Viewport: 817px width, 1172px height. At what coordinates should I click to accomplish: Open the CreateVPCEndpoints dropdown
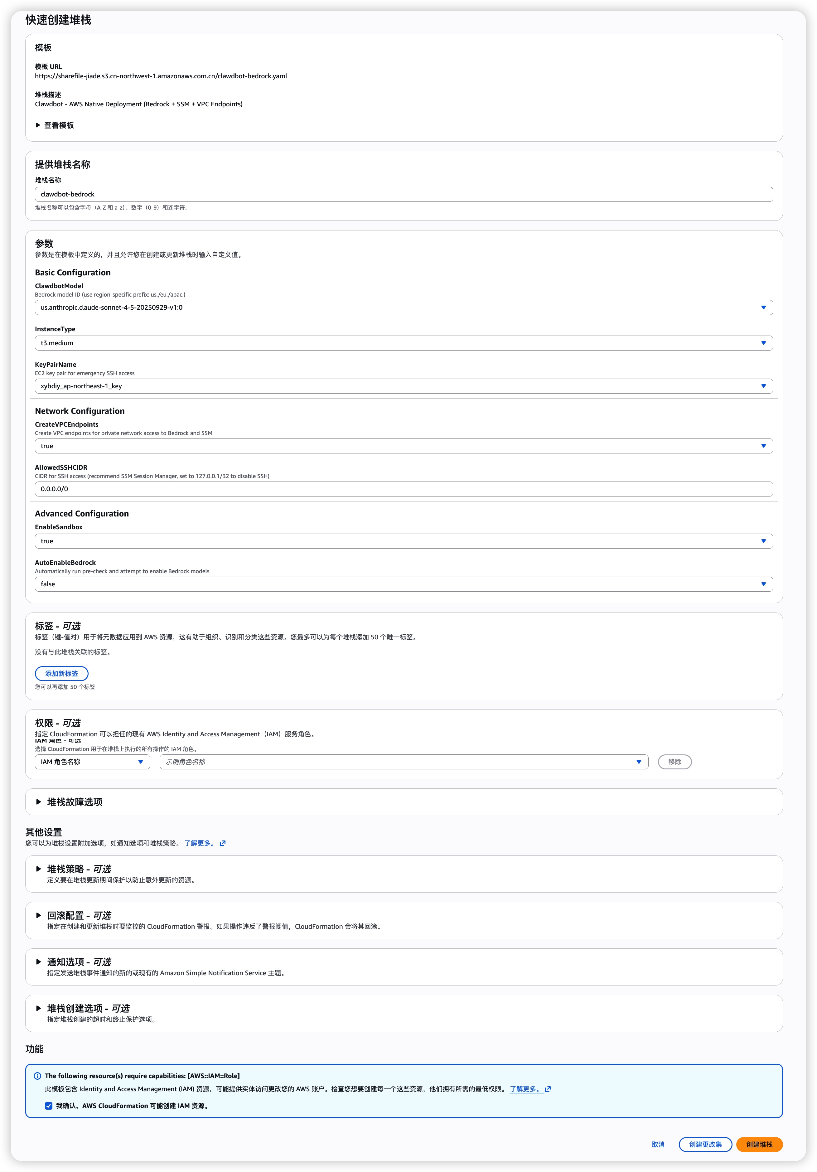[403, 446]
